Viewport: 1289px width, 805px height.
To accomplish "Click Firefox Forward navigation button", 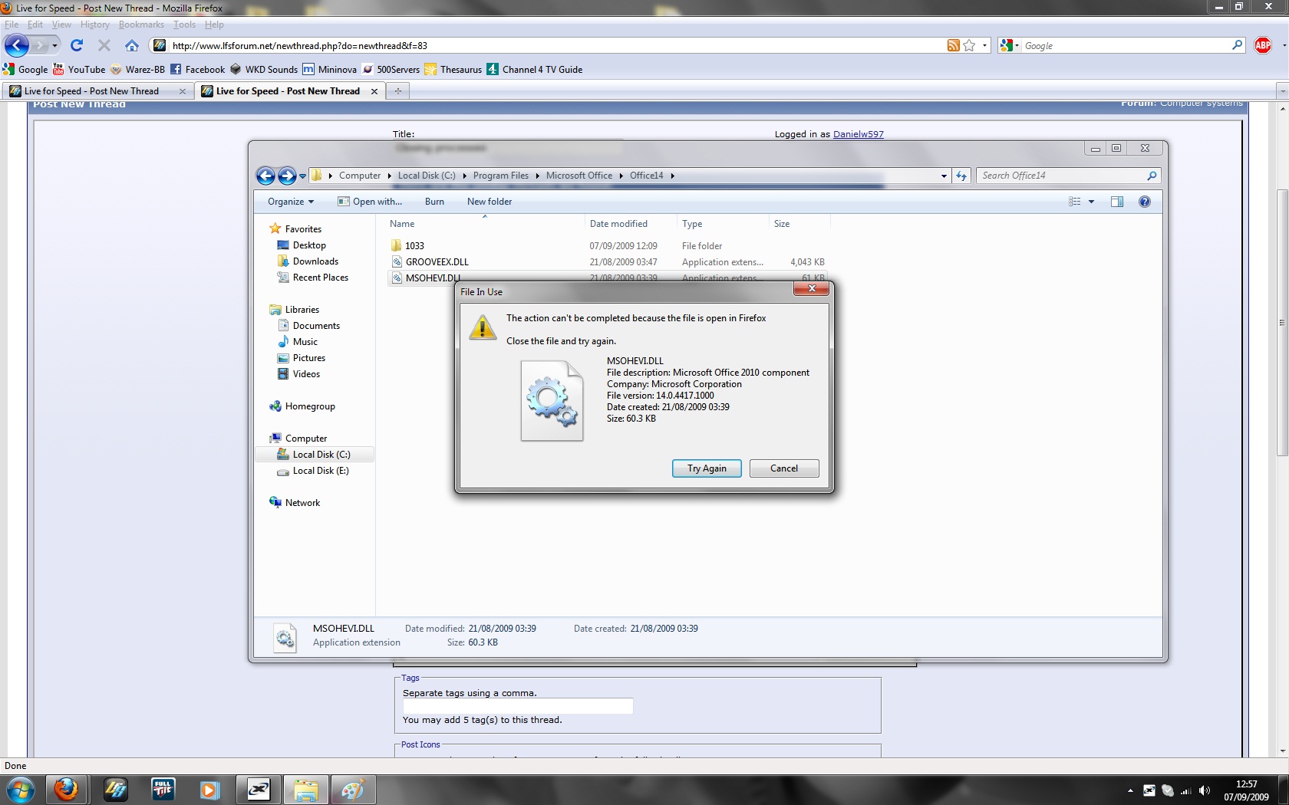I will tap(41, 45).
